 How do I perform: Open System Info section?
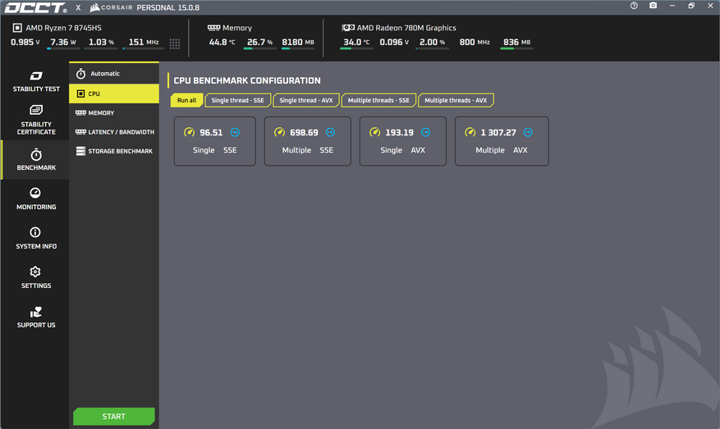tap(36, 238)
